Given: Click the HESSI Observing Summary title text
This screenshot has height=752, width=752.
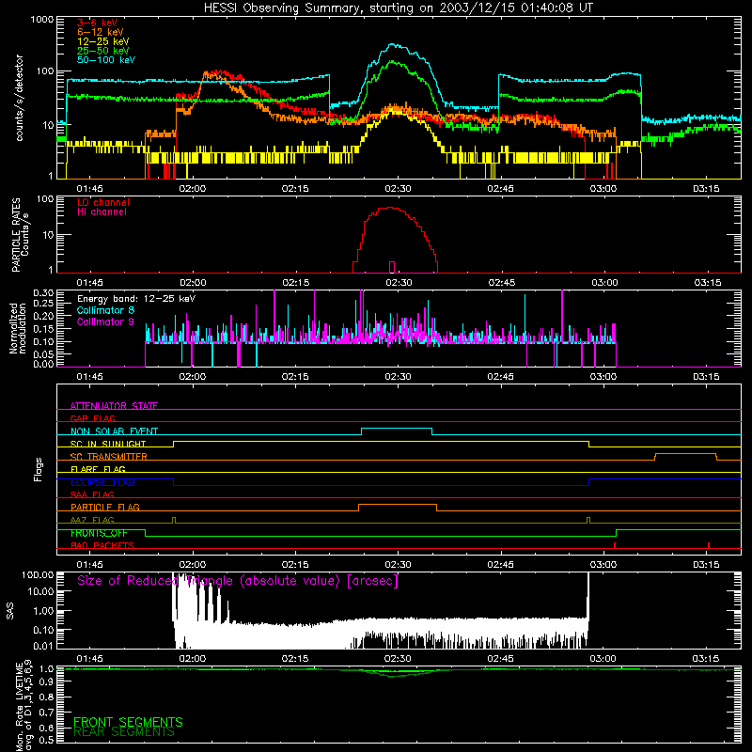Looking at the screenshot, I should click(x=398, y=8).
